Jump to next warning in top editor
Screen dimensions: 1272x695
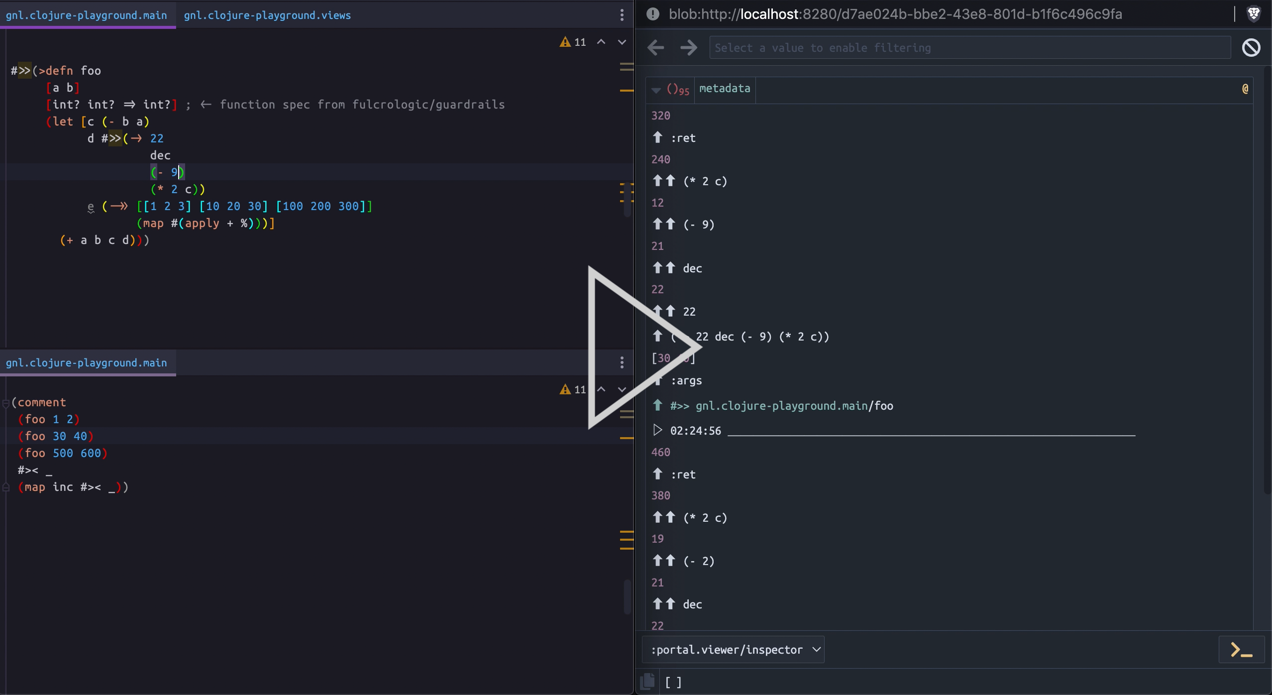[x=622, y=42]
